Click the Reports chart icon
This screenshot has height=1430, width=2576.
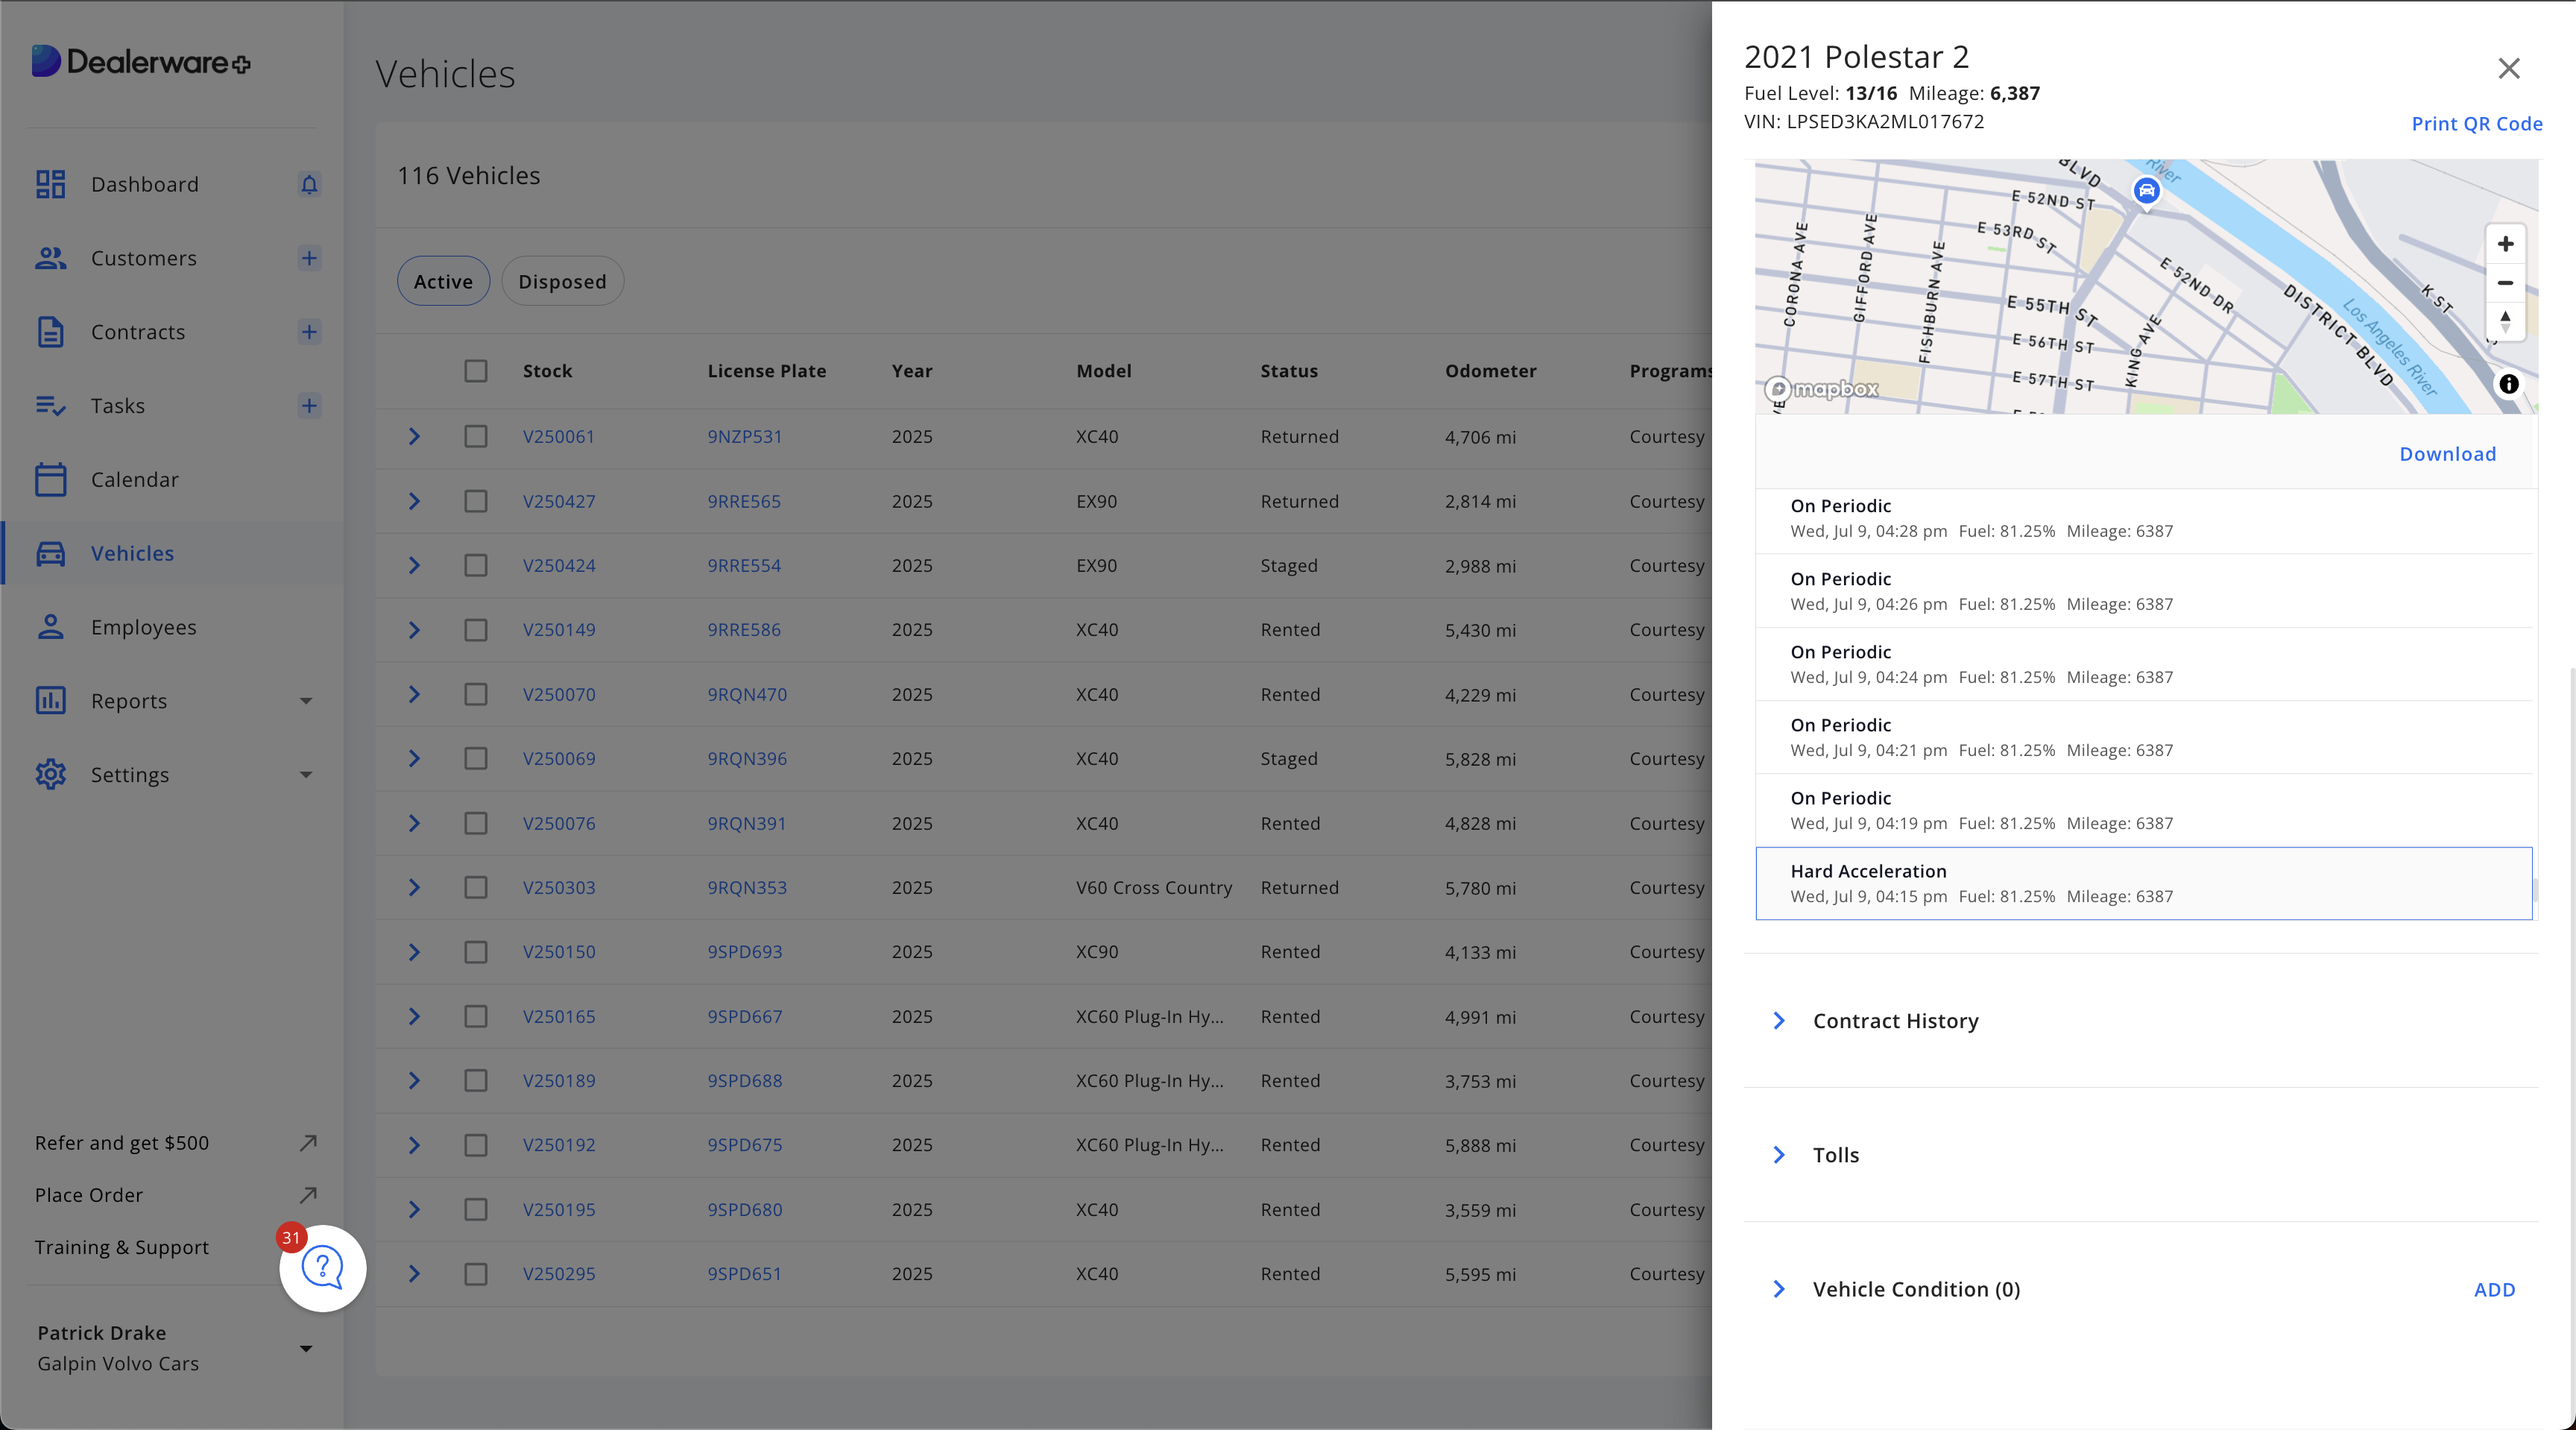click(x=51, y=701)
